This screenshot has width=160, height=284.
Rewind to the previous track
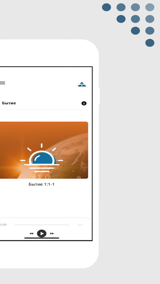[x=31, y=233]
